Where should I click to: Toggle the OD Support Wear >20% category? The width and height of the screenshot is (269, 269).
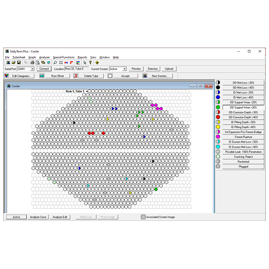point(242,108)
